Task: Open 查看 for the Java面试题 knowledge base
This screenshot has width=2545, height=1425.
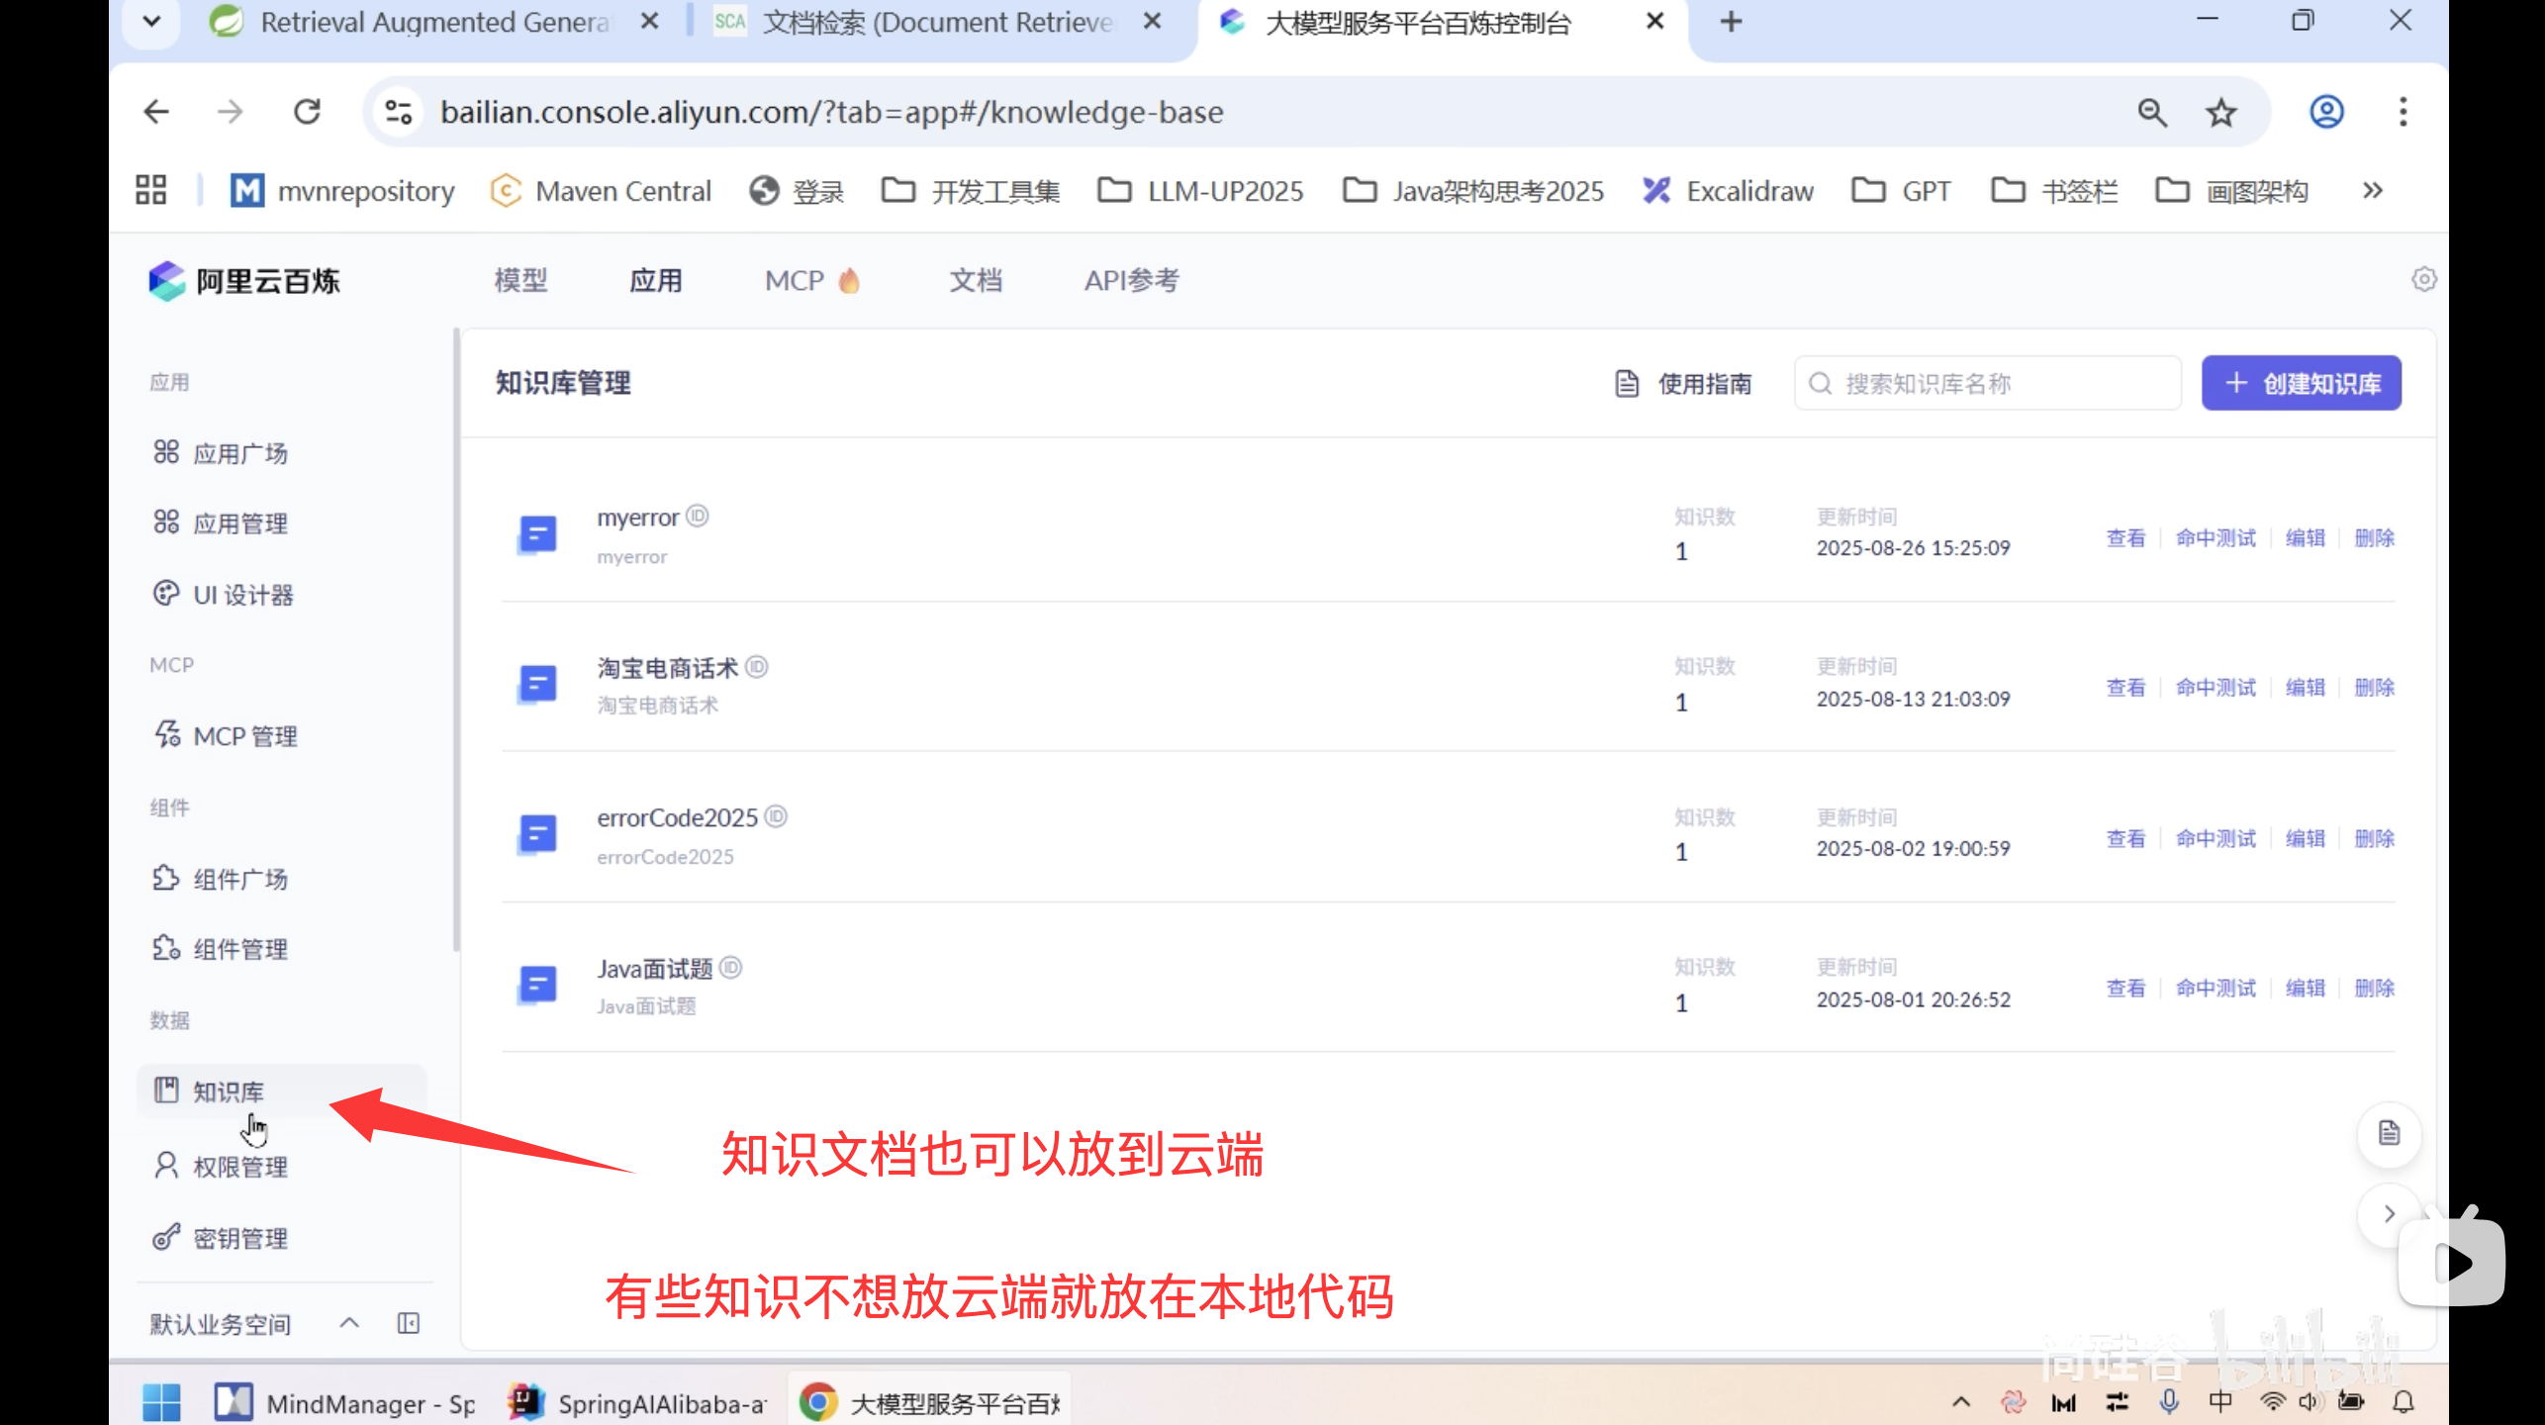Action: coord(2125,988)
